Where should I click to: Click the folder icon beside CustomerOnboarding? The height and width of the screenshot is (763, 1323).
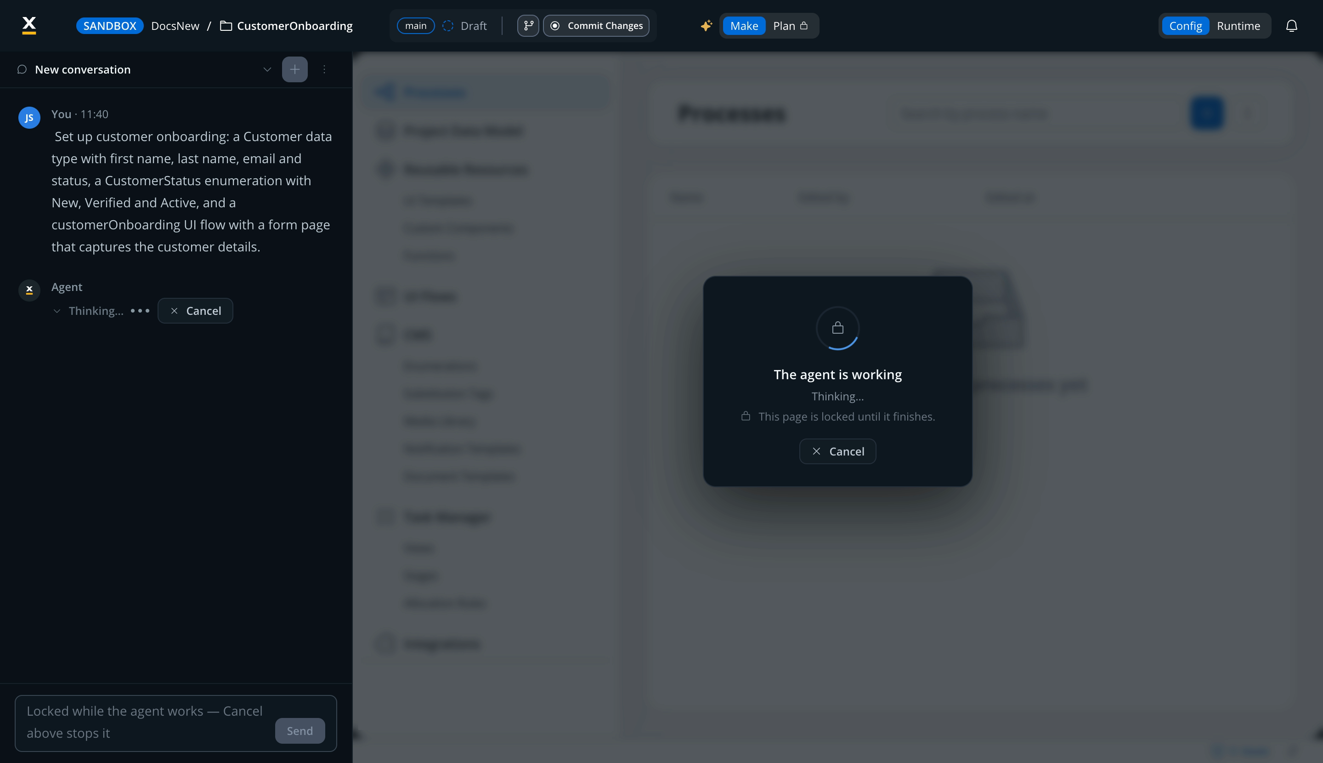pyautogui.click(x=226, y=26)
